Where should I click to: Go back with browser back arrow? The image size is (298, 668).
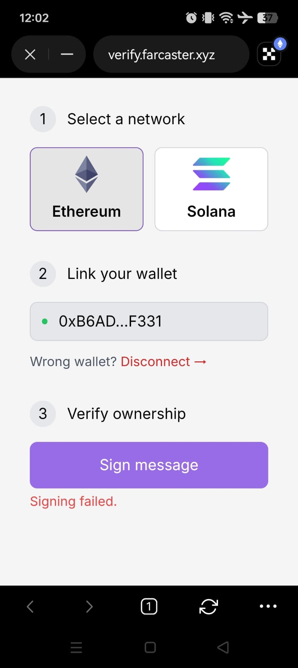[30, 607]
